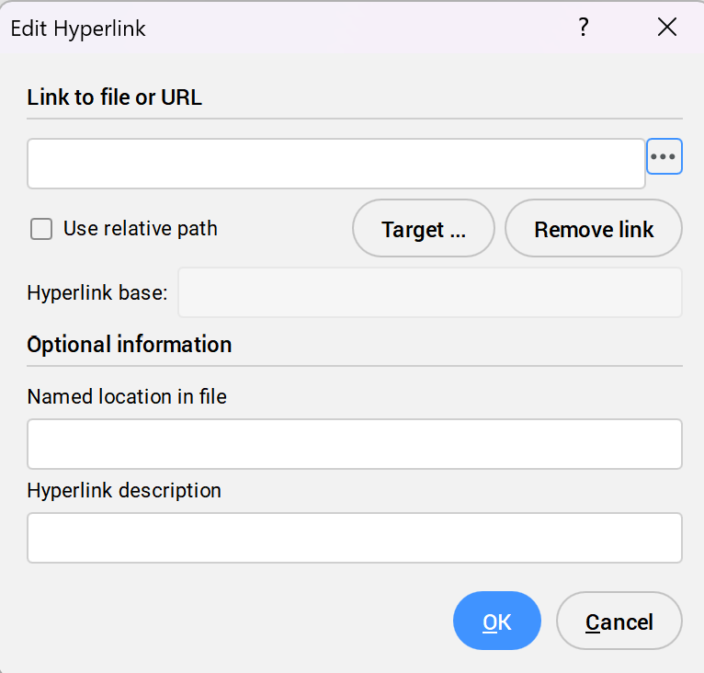
Task: Click the 'Link to file or URL' heading
Action: (114, 97)
